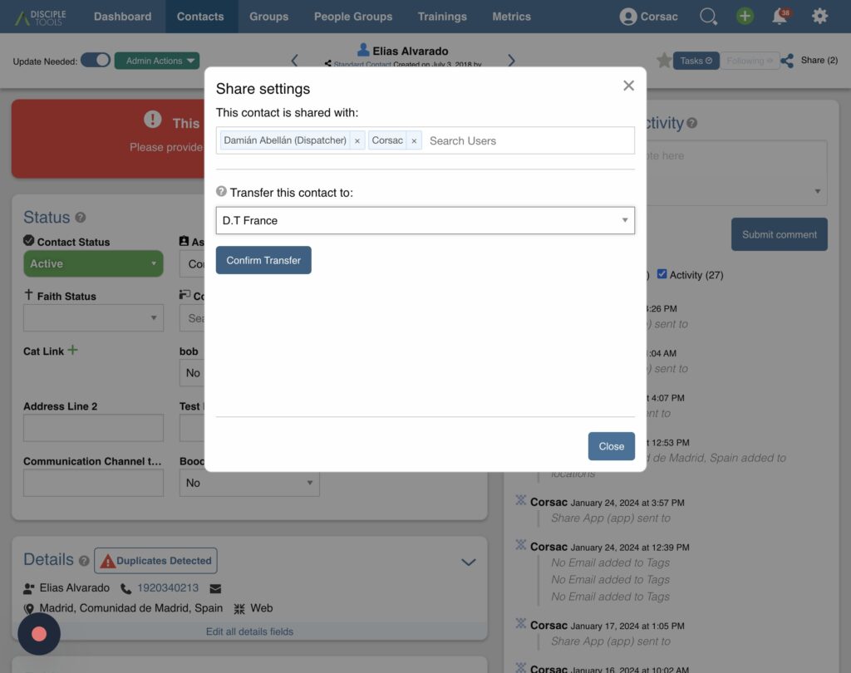Click the red record button at bottom left

point(39,634)
